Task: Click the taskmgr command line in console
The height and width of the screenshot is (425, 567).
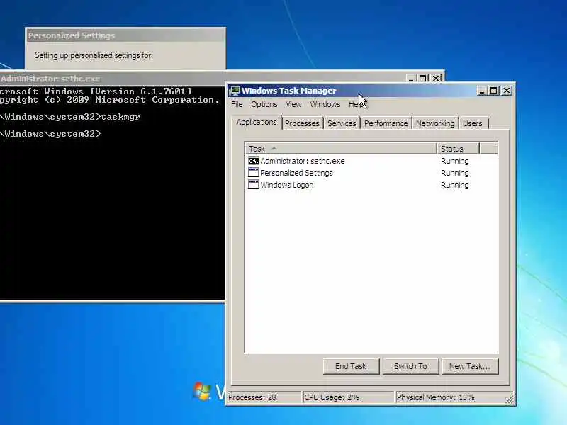Action: (x=70, y=117)
